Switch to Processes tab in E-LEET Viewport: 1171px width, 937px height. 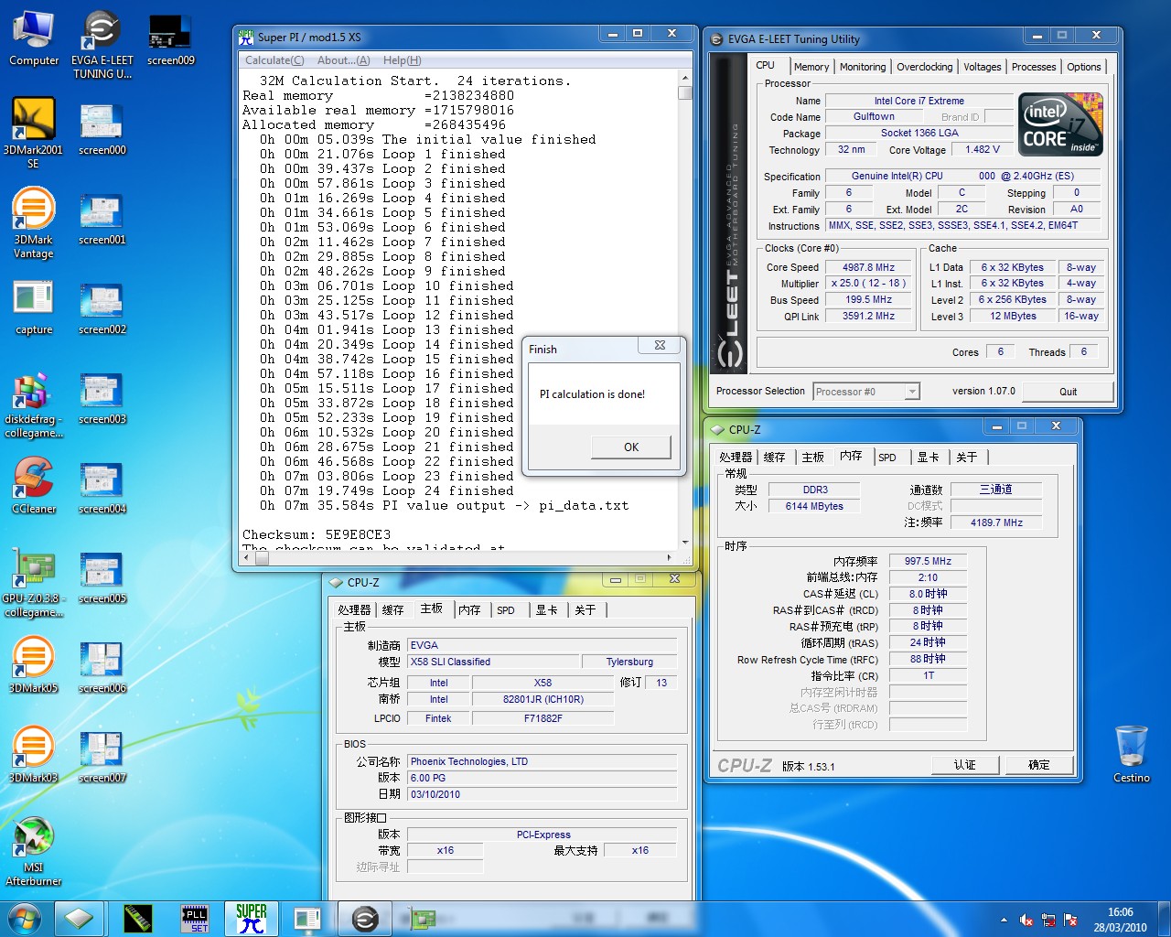tap(1034, 67)
